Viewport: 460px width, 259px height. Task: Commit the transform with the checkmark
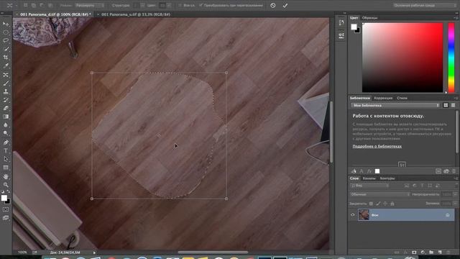point(285,5)
